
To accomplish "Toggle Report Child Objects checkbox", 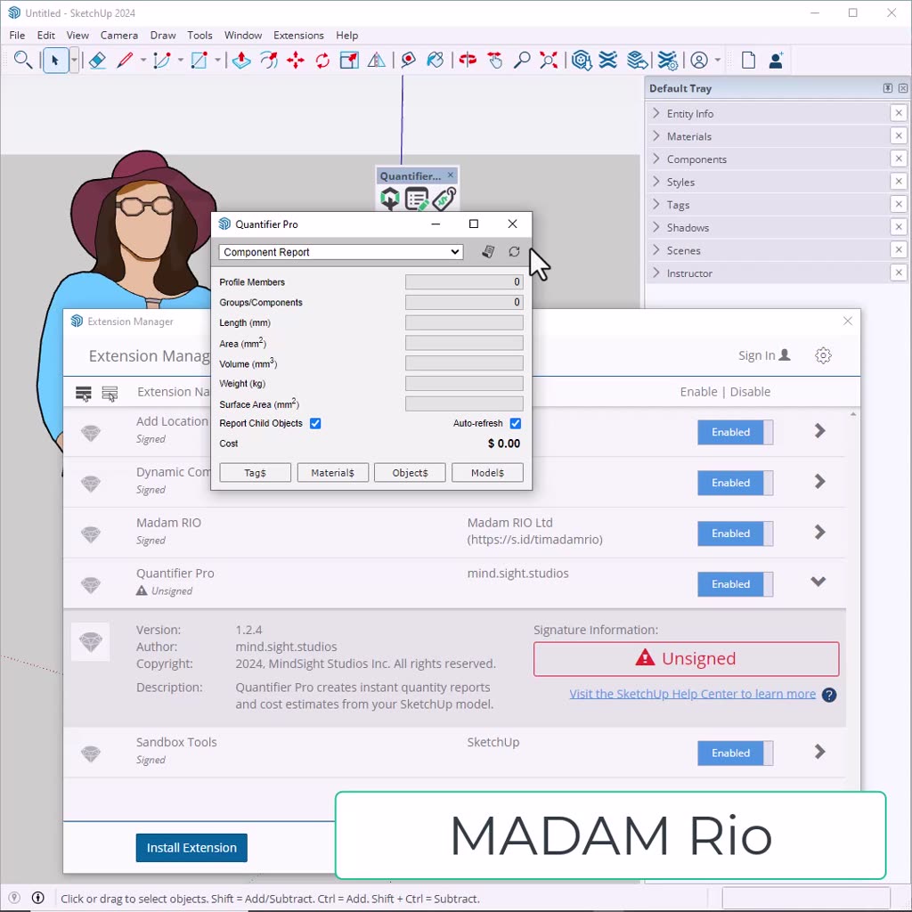I will click(315, 423).
